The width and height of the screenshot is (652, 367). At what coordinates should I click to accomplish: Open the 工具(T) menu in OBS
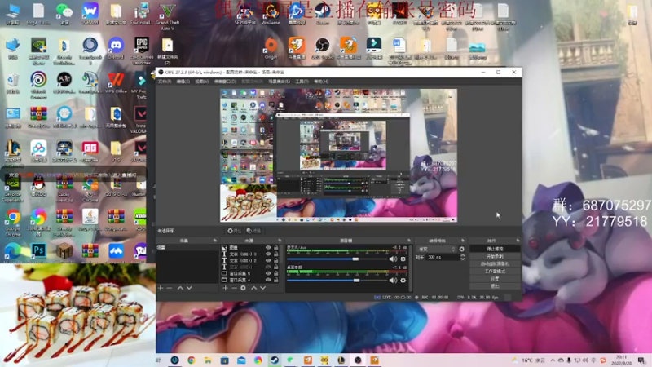click(302, 82)
